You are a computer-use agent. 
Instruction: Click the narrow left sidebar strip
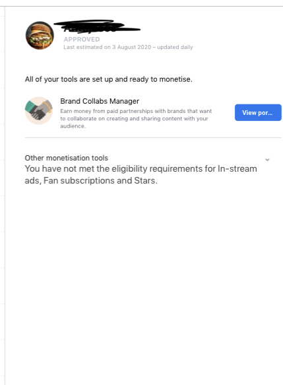3,195
